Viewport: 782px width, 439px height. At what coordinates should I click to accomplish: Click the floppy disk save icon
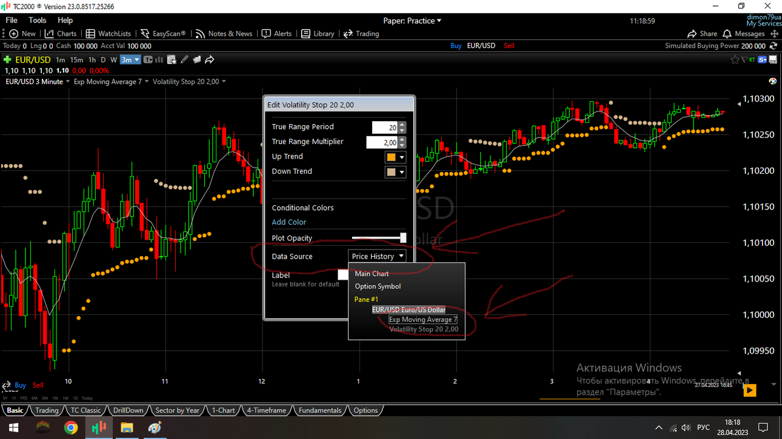[x=774, y=59]
